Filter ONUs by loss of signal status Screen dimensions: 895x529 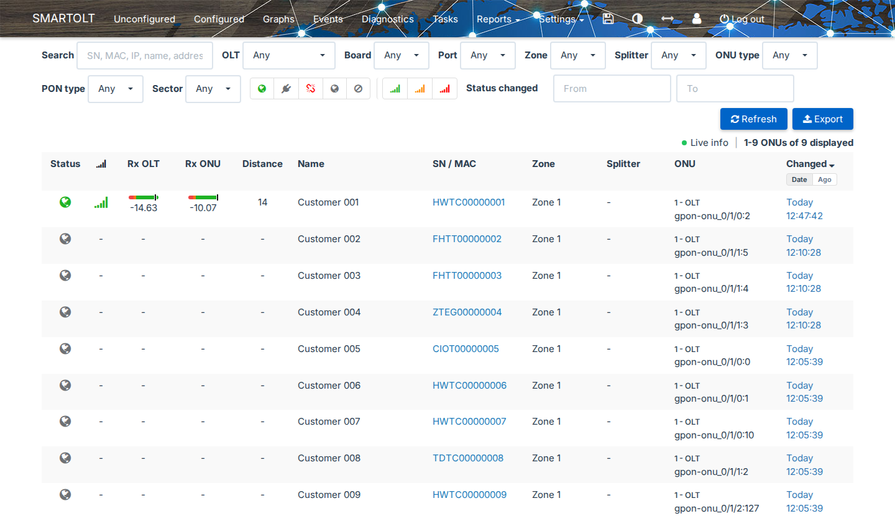coord(311,89)
